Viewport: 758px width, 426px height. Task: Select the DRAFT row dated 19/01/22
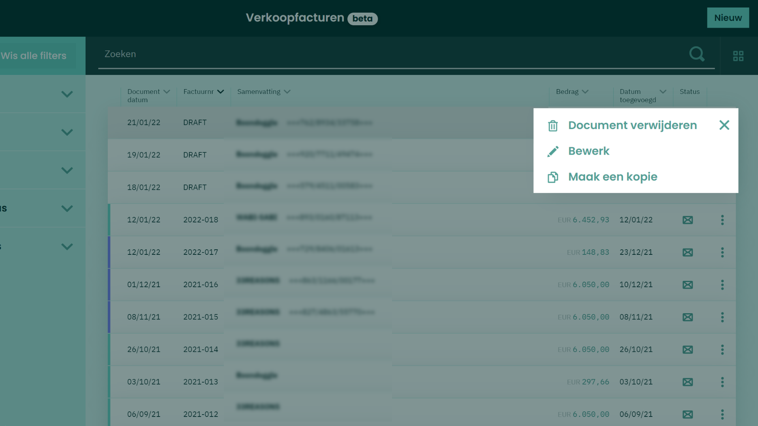tap(320, 155)
